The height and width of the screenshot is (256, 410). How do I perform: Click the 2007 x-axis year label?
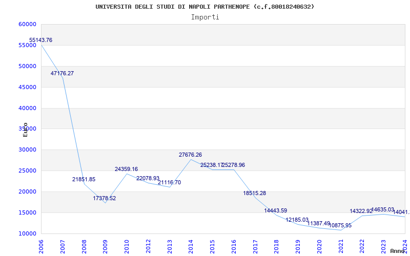pyautogui.click(x=63, y=247)
